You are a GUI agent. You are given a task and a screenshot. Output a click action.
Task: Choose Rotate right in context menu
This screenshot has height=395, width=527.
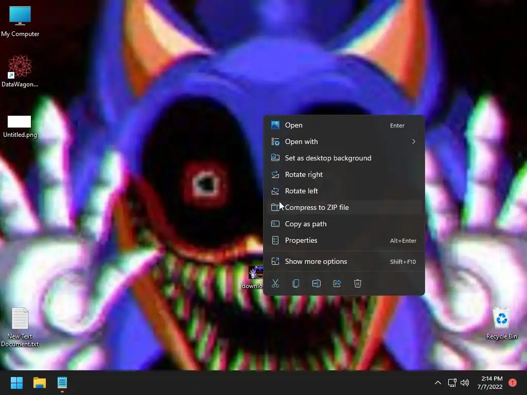tap(344, 175)
